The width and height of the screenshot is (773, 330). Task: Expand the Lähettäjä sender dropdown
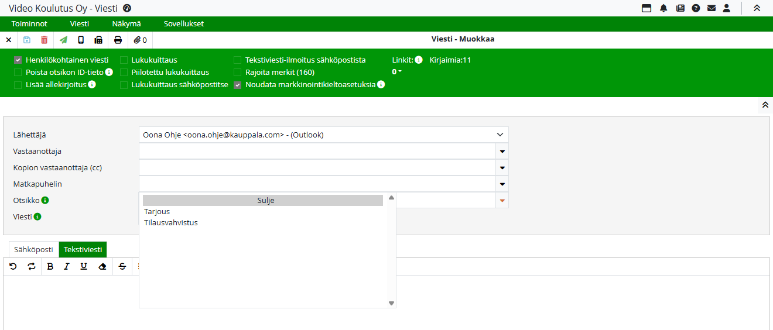(x=500, y=135)
